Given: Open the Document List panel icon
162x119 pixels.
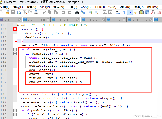Looking at the screenshot, I should (x=147, y=12).
